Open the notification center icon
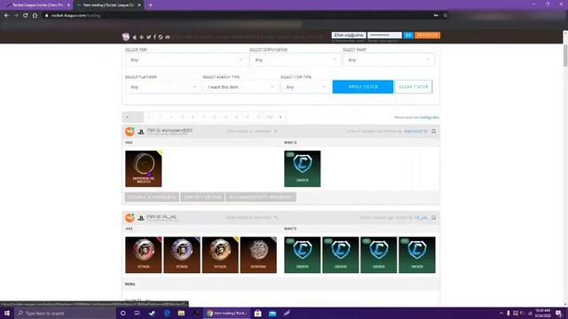Screen dimensions: 568x319 [559, 313]
